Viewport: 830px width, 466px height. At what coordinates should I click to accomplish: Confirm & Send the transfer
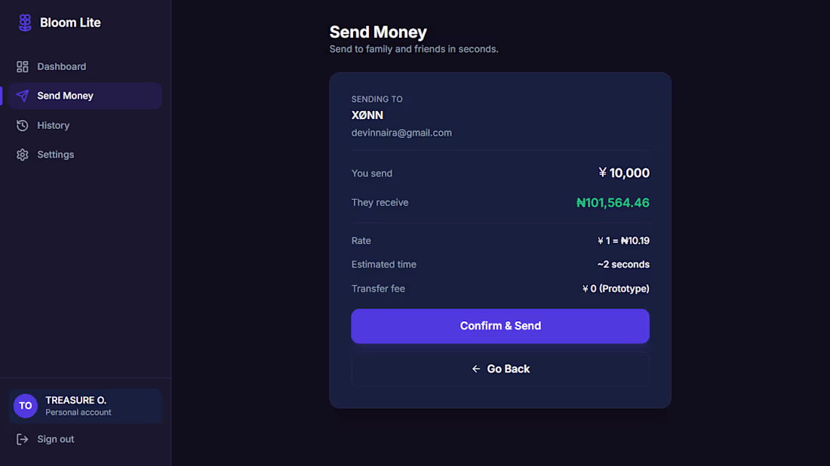tap(500, 326)
